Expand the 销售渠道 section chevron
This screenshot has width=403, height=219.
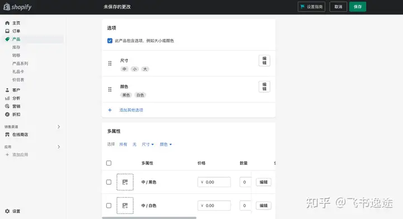click(59, 126)
